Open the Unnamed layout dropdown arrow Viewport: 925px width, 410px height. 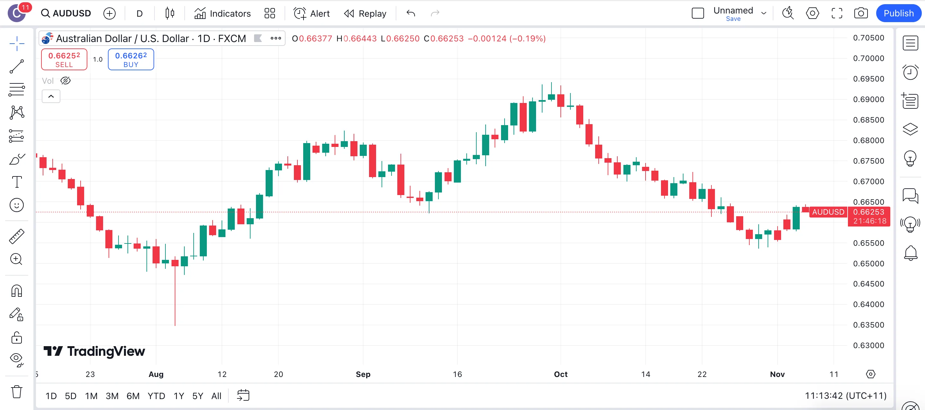click(x=764, y=13)
